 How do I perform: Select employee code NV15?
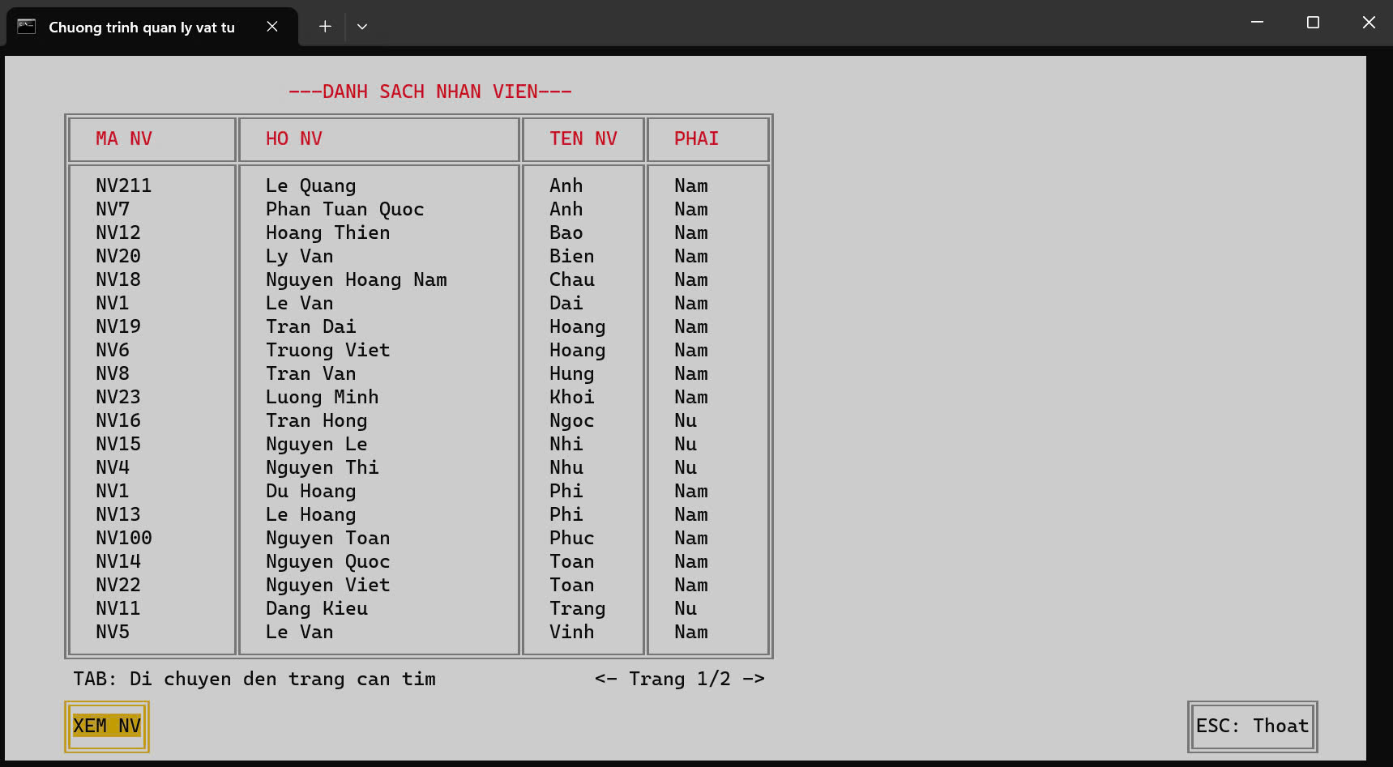pyautogui.click(x=118, y=445)
